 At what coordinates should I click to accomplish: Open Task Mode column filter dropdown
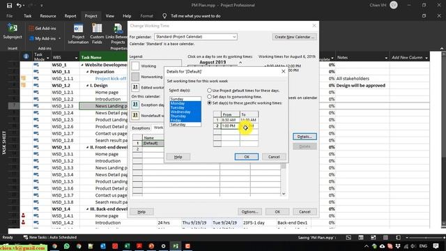tap(47, 58)
